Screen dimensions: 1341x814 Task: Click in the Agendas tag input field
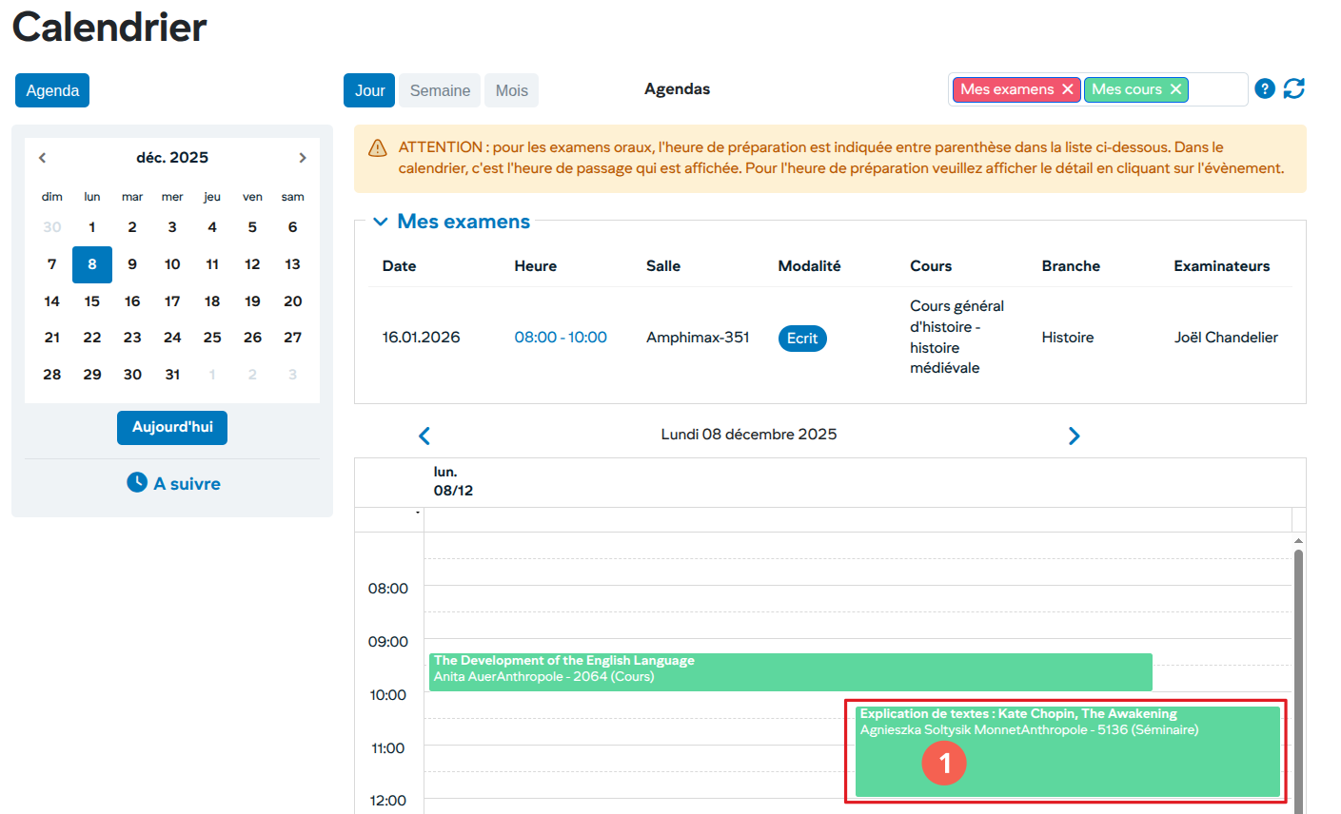[1217, 89]
